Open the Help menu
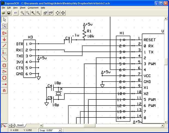The width and height of the screenshot is (169, 133). point(43,8)
